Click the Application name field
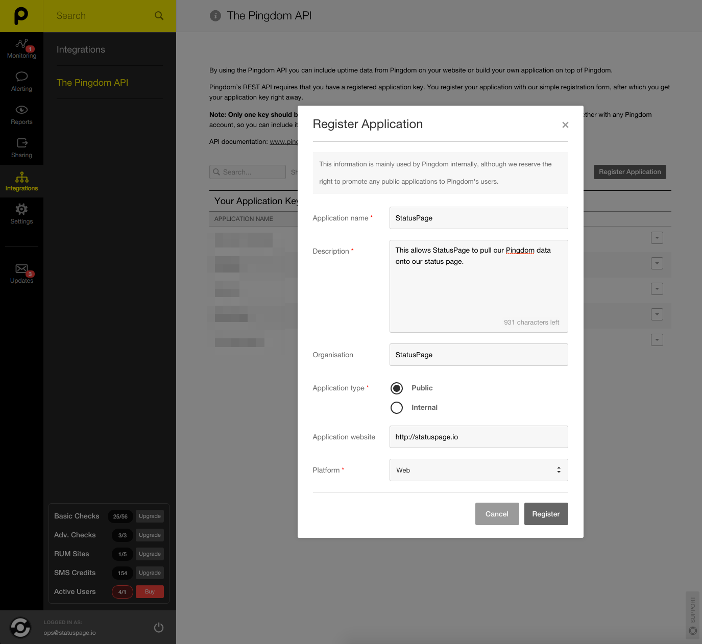Viewport: 702px width, 644px height. (x=479, y=218)
